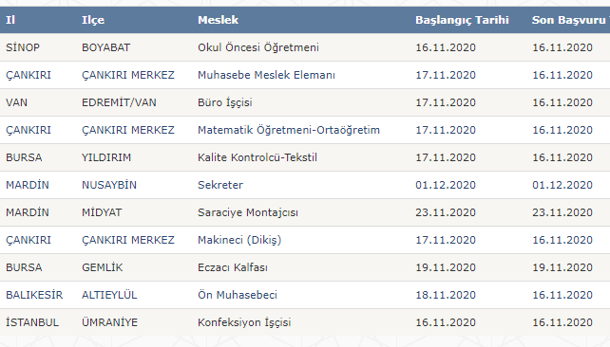Screen dimensions: 610x347
Task: Click the Kalite Kontrolcü-Tekstil posting
Action: 257,157
